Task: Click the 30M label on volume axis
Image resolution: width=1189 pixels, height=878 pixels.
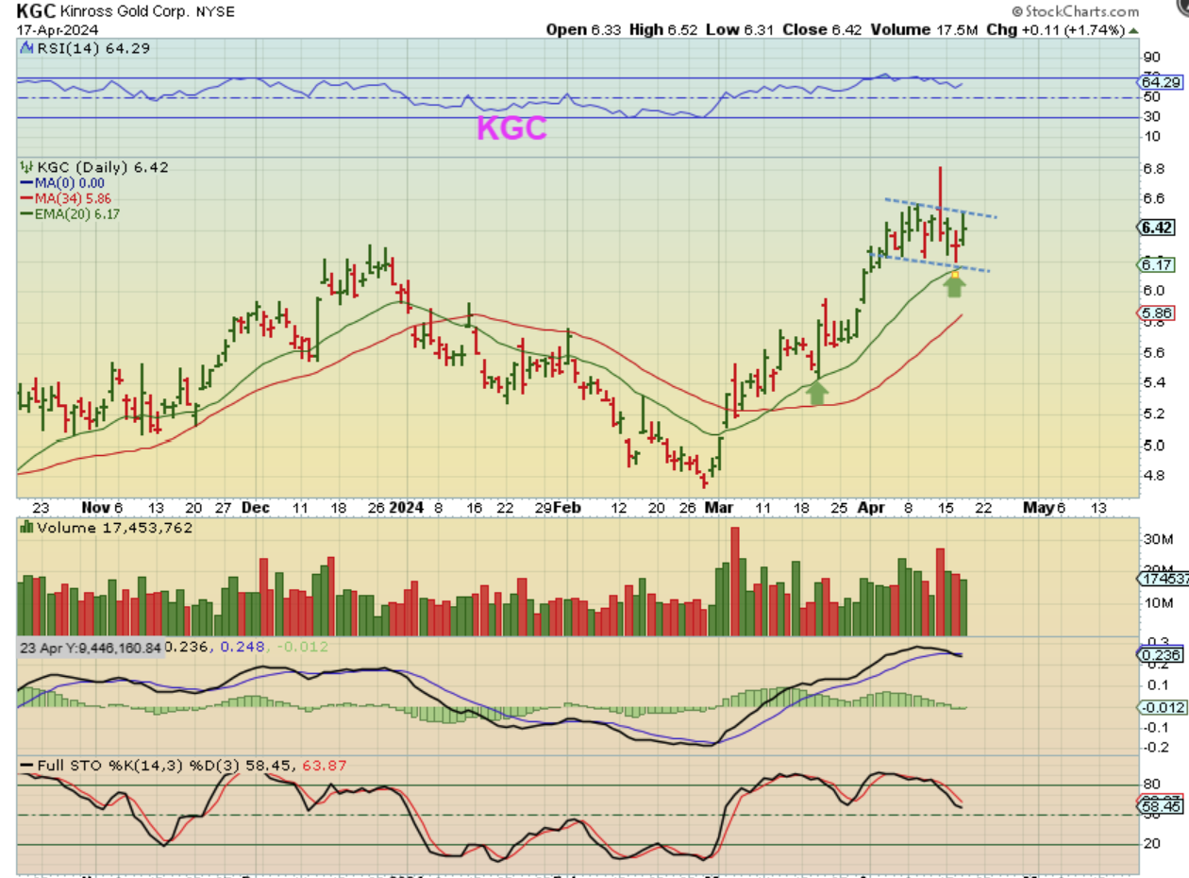Action: tap(1159, 539)
